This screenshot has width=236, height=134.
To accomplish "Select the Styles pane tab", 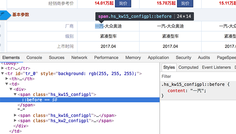I will coord(169,67).
